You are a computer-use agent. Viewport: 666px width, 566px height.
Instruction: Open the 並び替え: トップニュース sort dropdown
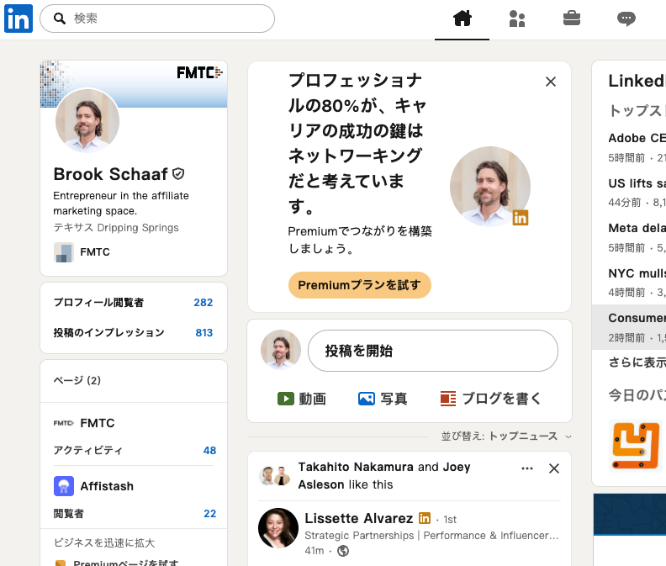(506, 436)
